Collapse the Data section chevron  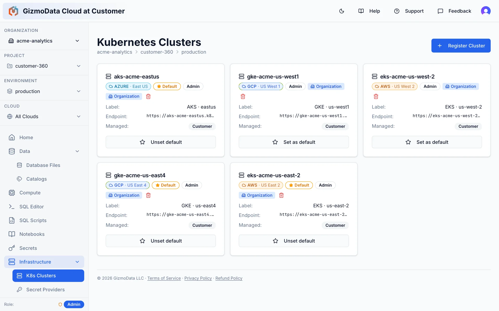77,151
